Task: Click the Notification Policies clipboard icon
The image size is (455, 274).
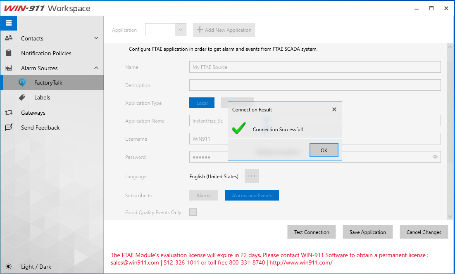Action: 9,53
